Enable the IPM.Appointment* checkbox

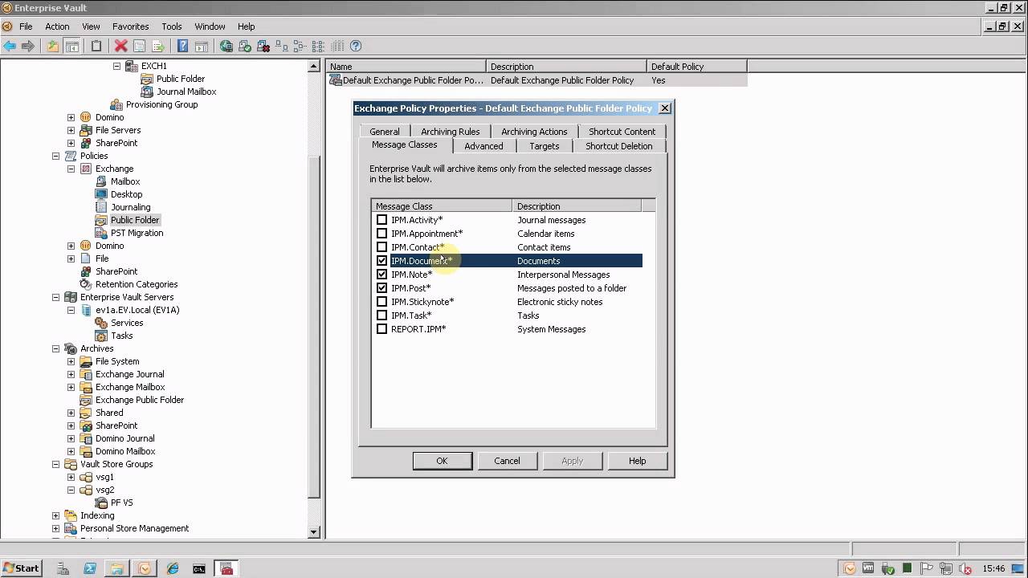click(x=381, y=234)
